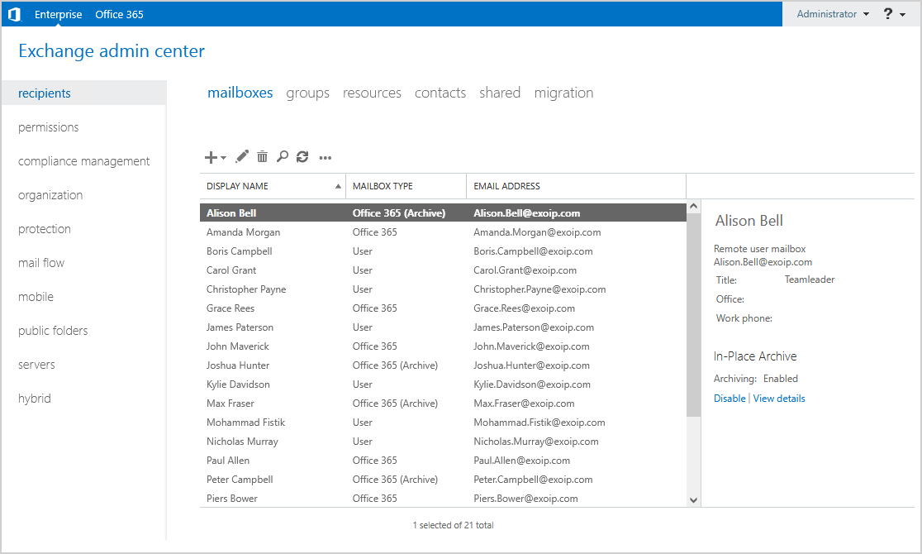Select Boris Campbell mailbox
Image resolution: width=922 pixels, height=554 pixels.
tap(444, 251)
